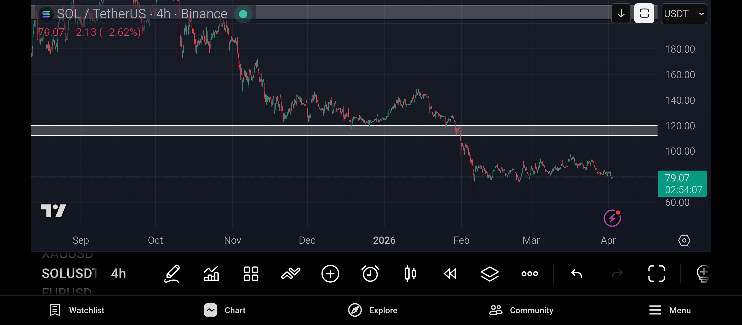Click the 79.07 current price label
The height and width of the screenshot is (325, 742).
coord(682,184)
